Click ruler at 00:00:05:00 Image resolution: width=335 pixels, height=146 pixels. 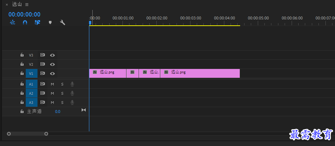click(258, 18)
